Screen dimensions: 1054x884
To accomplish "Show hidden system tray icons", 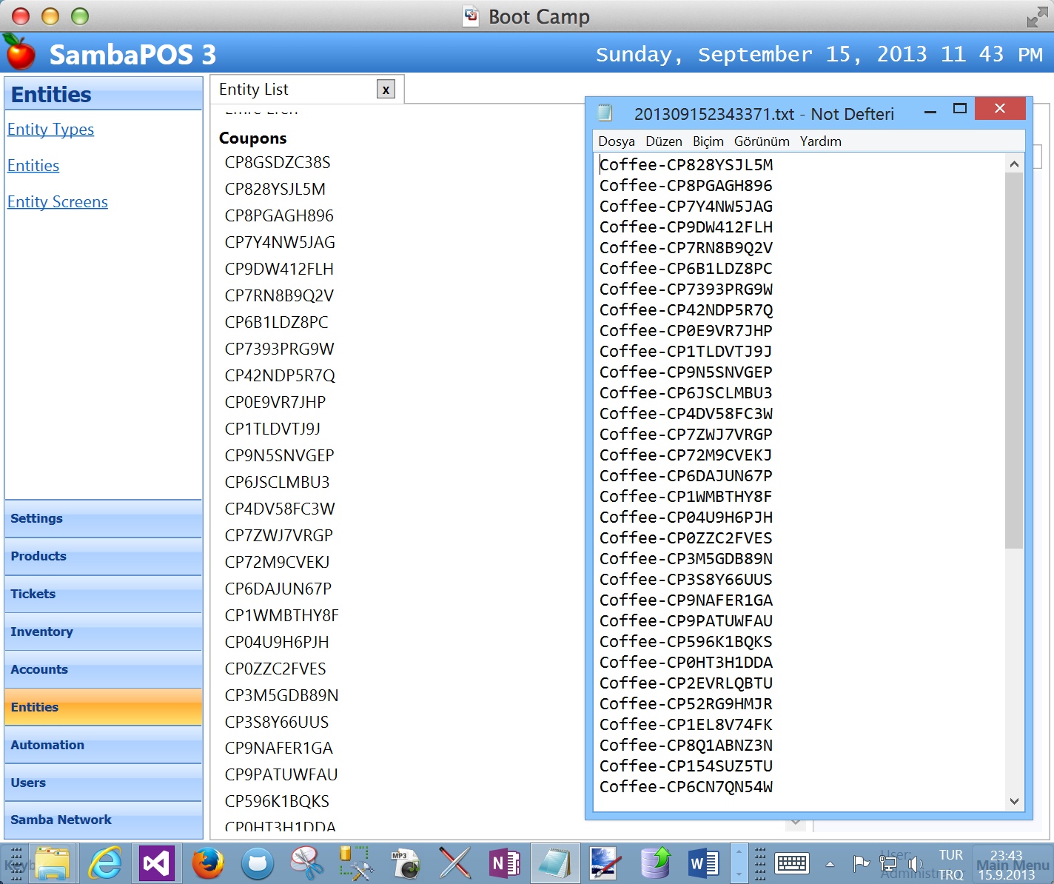I will 830,864.
